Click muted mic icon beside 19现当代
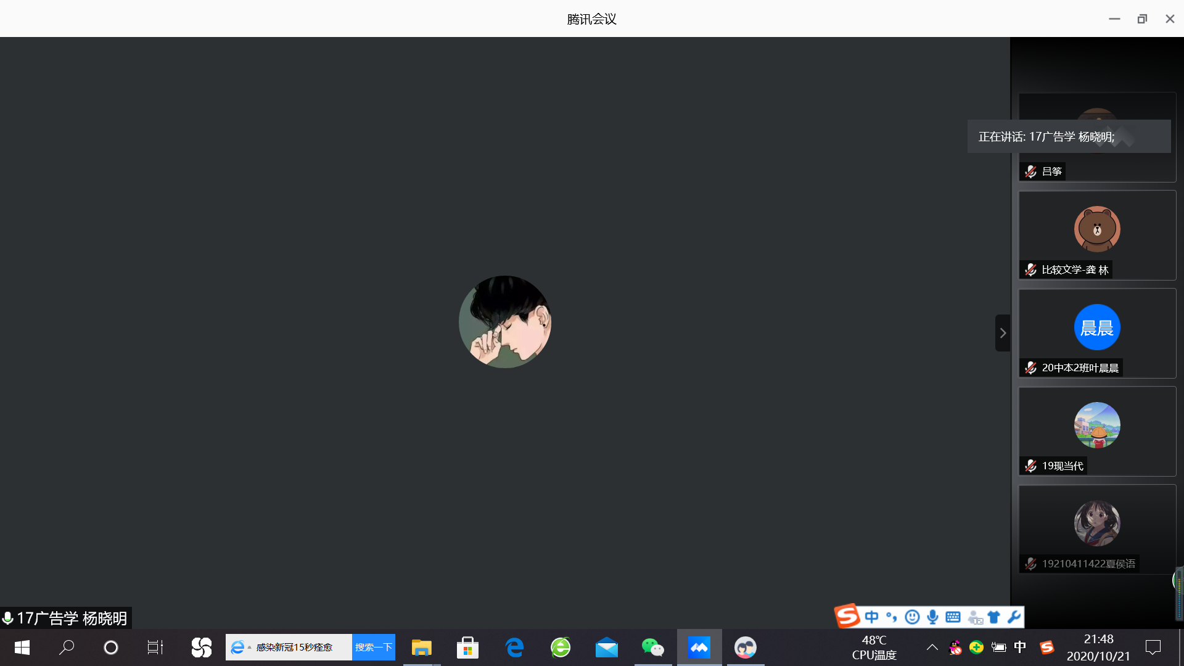The image size is (1184, 666). pyautogui.click(x=1030, y=466)
